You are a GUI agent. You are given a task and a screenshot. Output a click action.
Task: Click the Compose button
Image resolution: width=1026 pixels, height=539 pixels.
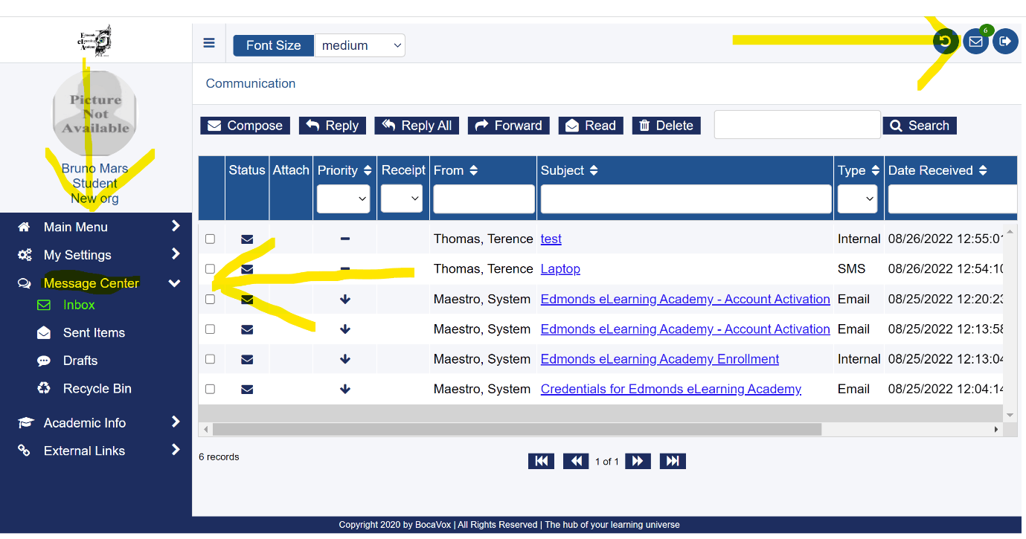click(x=246, y=126)
